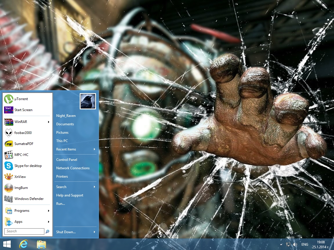Open File Explorer from taskbar

[41, 245]
